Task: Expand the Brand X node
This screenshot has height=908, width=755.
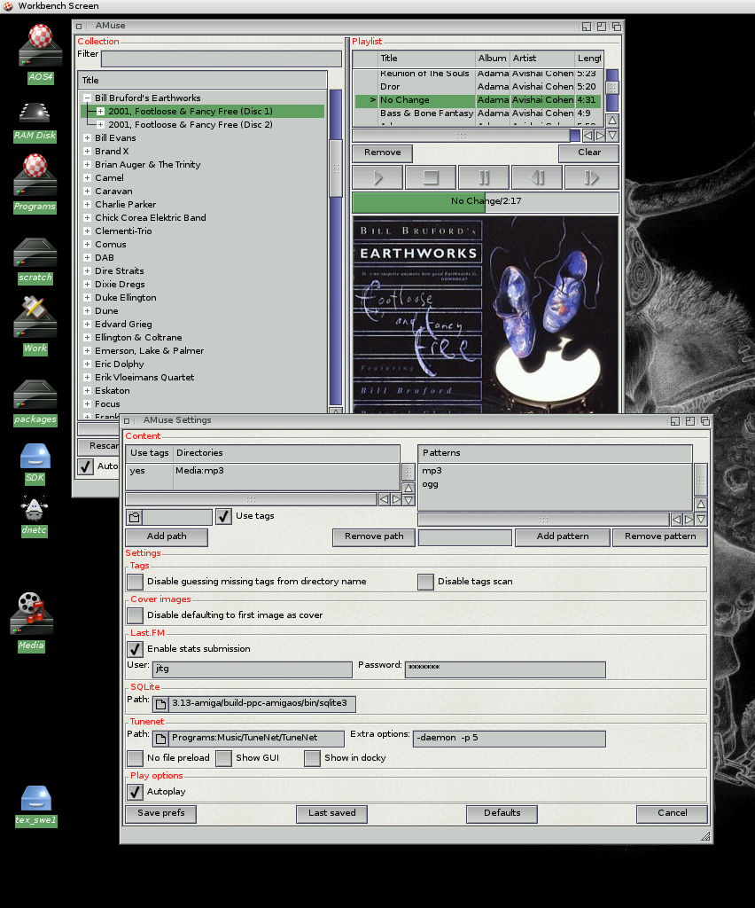Action: [88, 151]
